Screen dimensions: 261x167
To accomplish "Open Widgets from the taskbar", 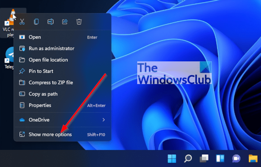I will coord(220,158).
